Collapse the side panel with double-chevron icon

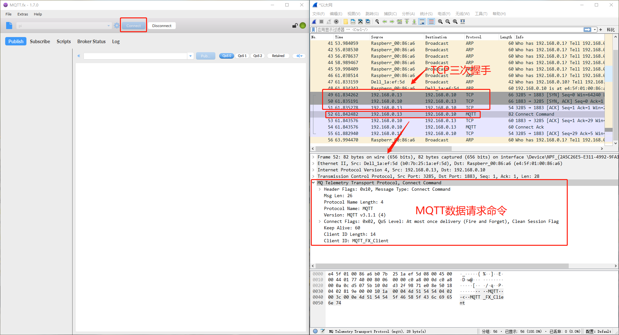point(79,56)
